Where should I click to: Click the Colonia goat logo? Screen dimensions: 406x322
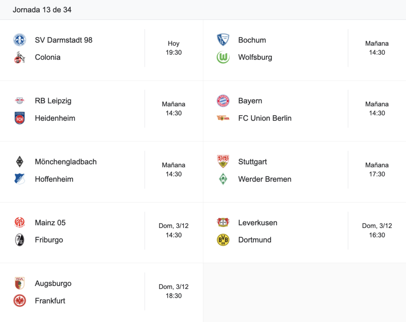click(x=20, y=57)
